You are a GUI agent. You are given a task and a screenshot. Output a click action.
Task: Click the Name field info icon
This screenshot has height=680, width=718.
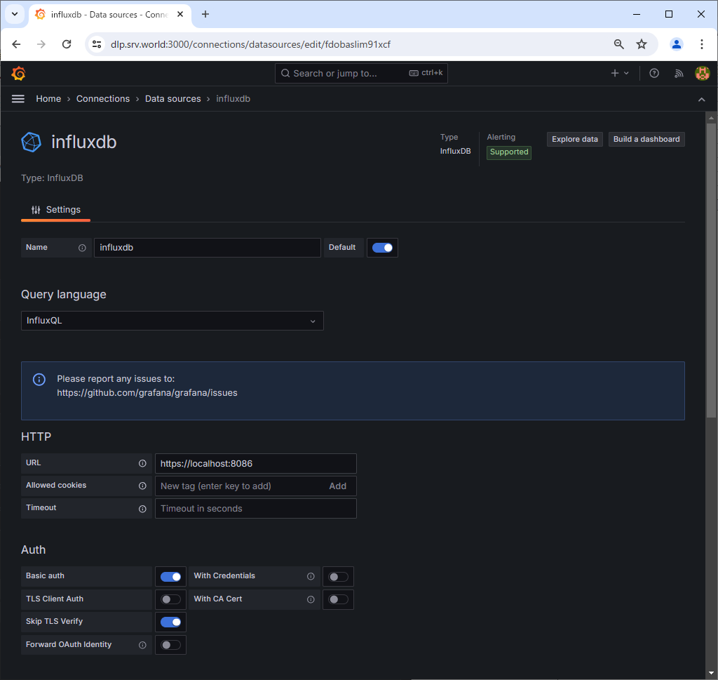tap(82, 248)
